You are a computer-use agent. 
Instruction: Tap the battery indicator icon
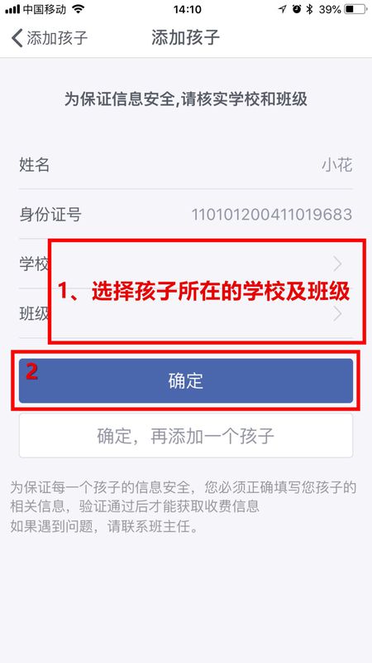click(x=356, y=9)
